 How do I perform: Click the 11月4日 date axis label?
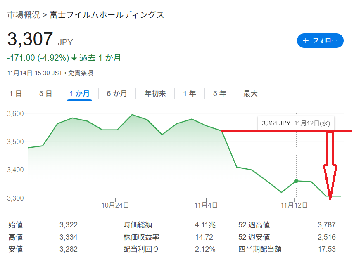click(206, 205)
